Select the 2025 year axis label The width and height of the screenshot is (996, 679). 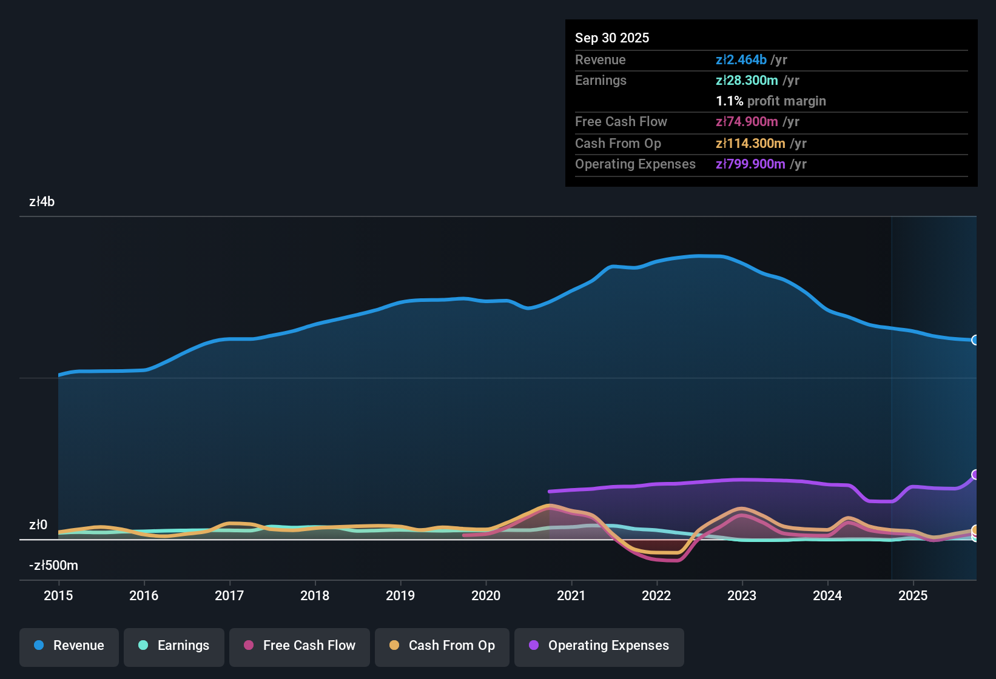click(914, 596)
